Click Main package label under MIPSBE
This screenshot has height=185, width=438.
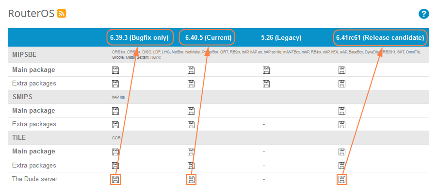(x=33, y=70)
